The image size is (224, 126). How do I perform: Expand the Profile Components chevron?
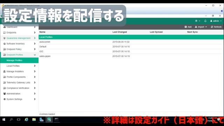[x=35, y=77]
